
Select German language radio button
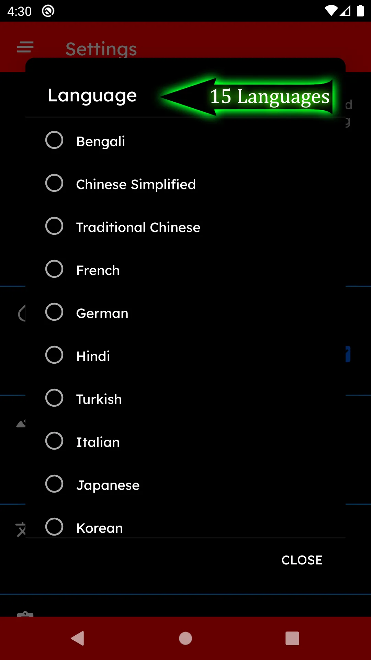click(54, 312)
